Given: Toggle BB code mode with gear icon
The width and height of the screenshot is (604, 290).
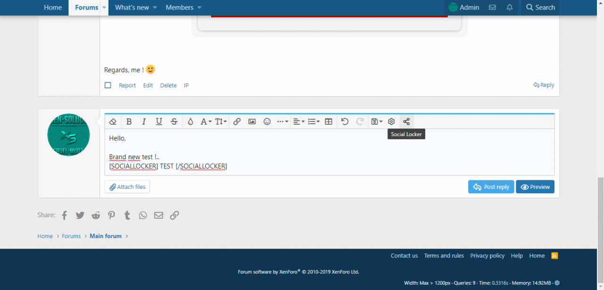Looking at the screenshot, I should tap(391, 121).
